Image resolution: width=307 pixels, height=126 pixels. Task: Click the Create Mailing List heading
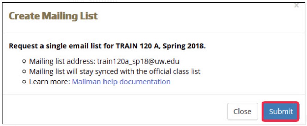point(53,16)
